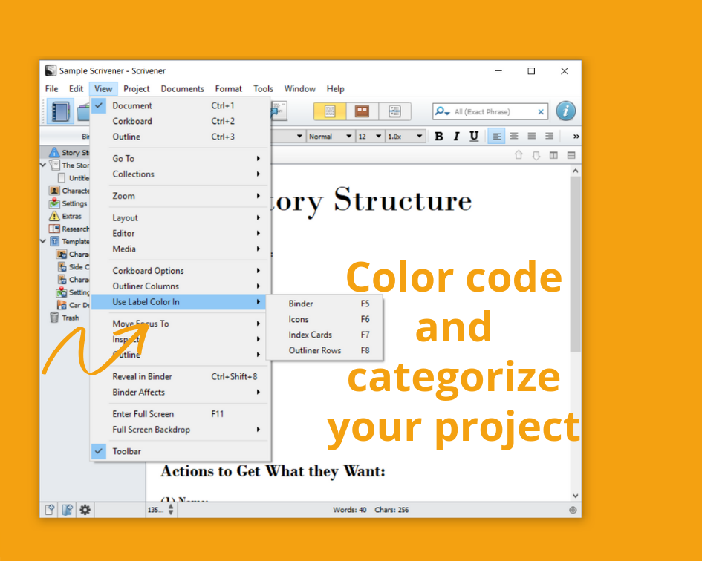The width and height of the screenshot is (702, 561).
Task: Open the Tools menu
Action: pos(263,88)
